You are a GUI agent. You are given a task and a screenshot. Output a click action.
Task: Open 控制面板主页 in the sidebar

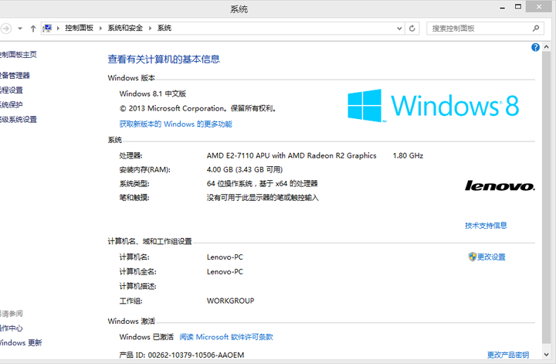coord(18,54)
